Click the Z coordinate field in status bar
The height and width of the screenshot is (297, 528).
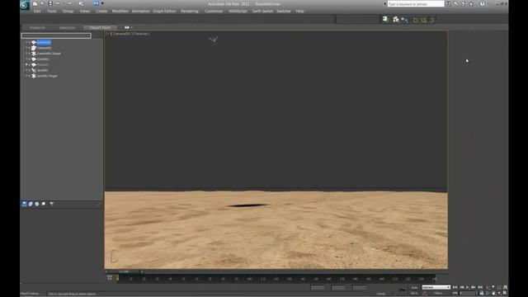(x=360, y=288)
